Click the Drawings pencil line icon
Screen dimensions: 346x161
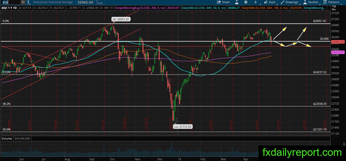coord(283,2)
